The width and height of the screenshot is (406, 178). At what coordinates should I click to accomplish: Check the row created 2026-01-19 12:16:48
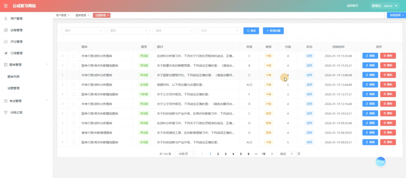73,104
